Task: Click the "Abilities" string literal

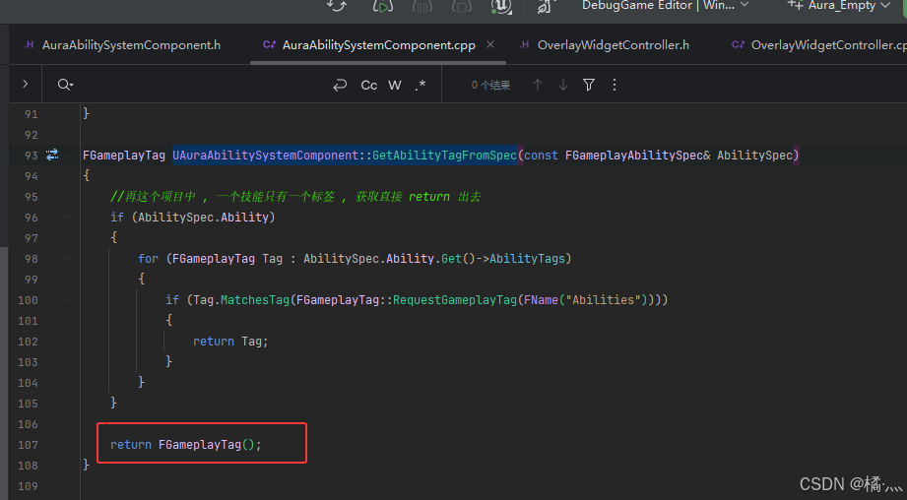Action: 604,300
